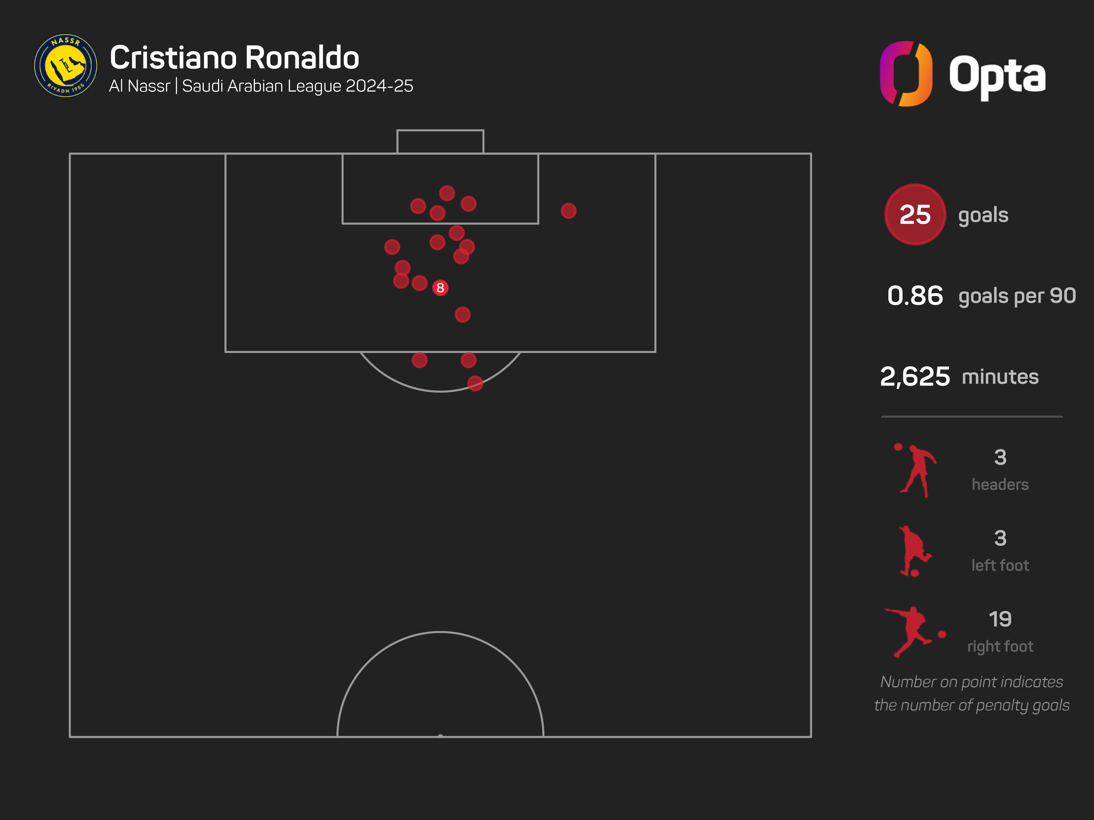Image resolution: width=1094 pixels, height=820 pixels.
Task: Click the left foot kicking silhouette icon
Action: [914, 550]
